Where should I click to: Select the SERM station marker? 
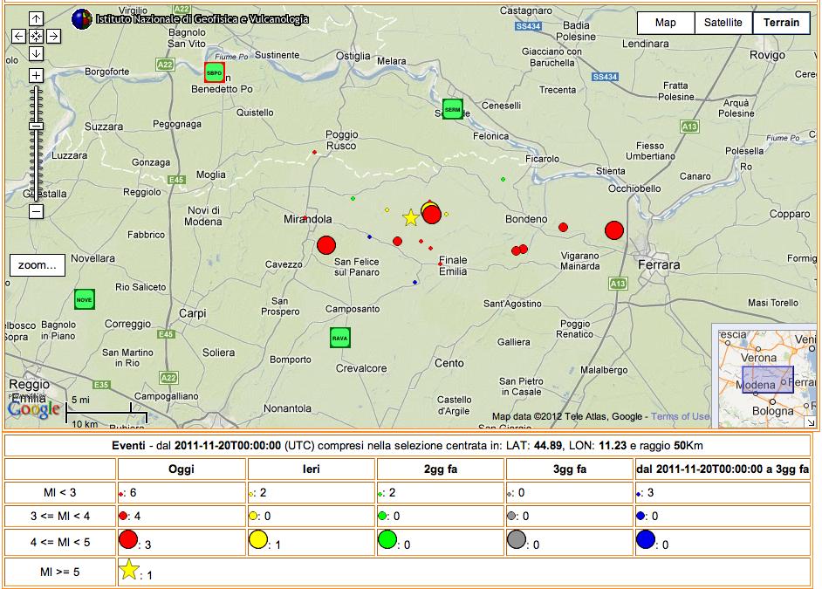pyautogui.click(x=452, y=109)
